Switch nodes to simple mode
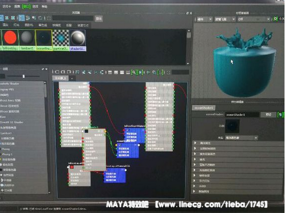The image size is (285, 213). (110, 72)
